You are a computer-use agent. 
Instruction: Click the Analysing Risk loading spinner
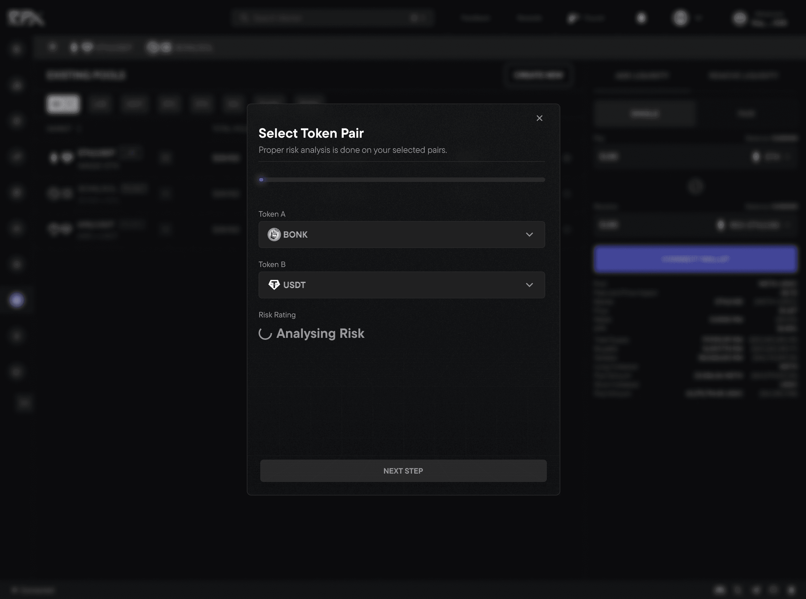pos(265,334)
